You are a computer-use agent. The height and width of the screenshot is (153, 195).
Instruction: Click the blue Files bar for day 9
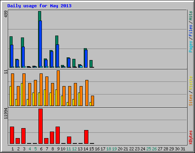pyautogui.click(x=58, y=56)
